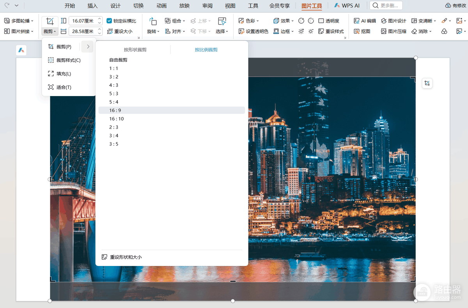This screenshot has height=308, width=468.
Task: Open the 透明度 transparency tool
Action: (329, 21)
